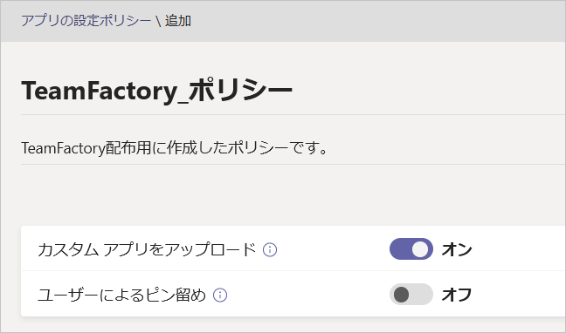Click the white knob of the オン switch
The image size is (566, 333).
(420, 249)
